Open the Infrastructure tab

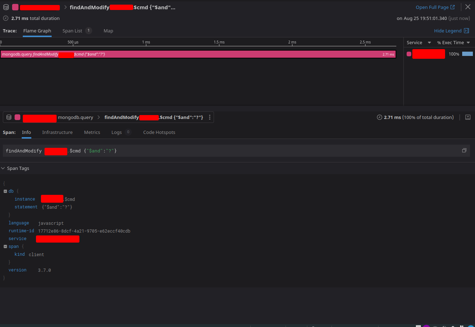(x=57, y=132)
